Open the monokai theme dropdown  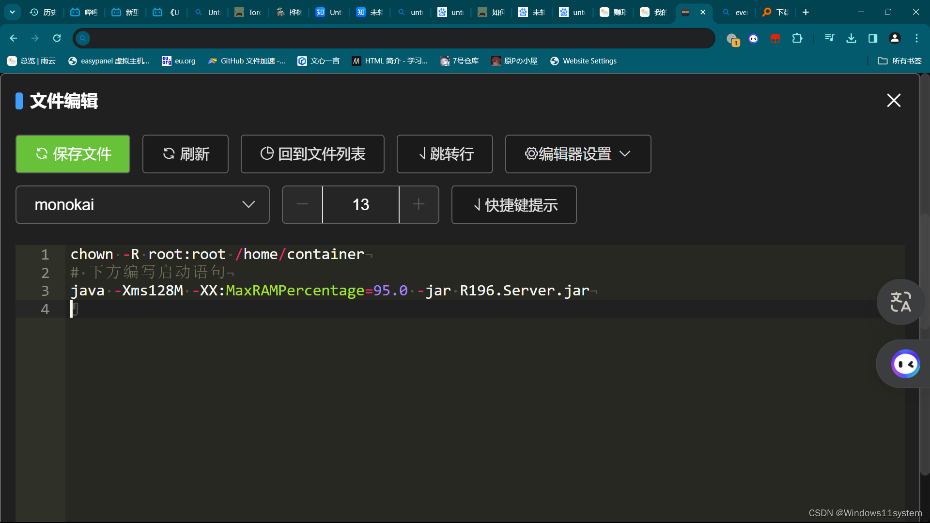coord(142,204)
